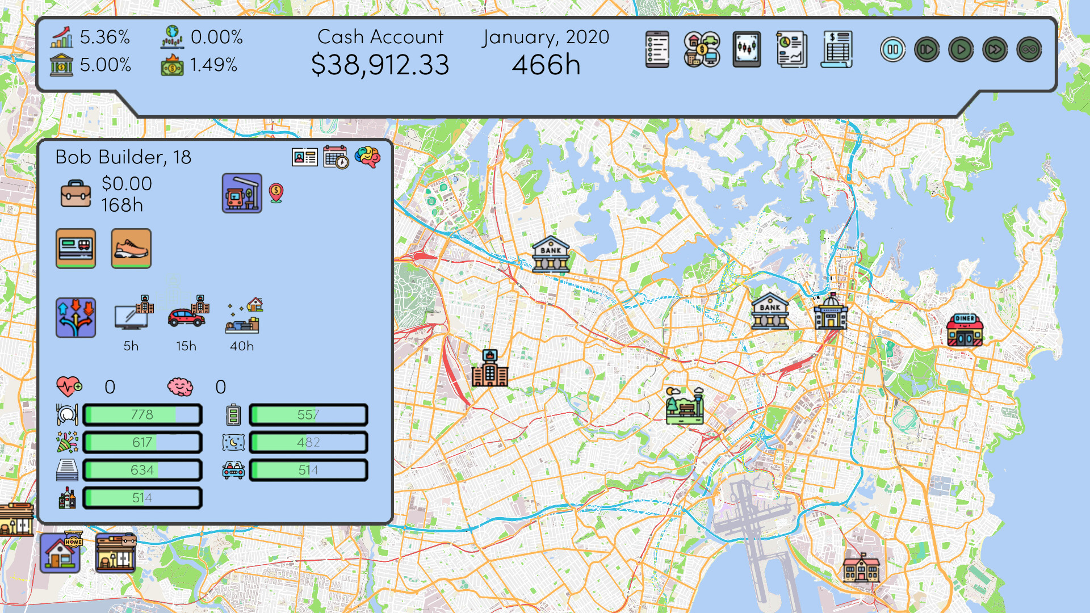Select the bus stop transport icon

[x=242, y=194]
